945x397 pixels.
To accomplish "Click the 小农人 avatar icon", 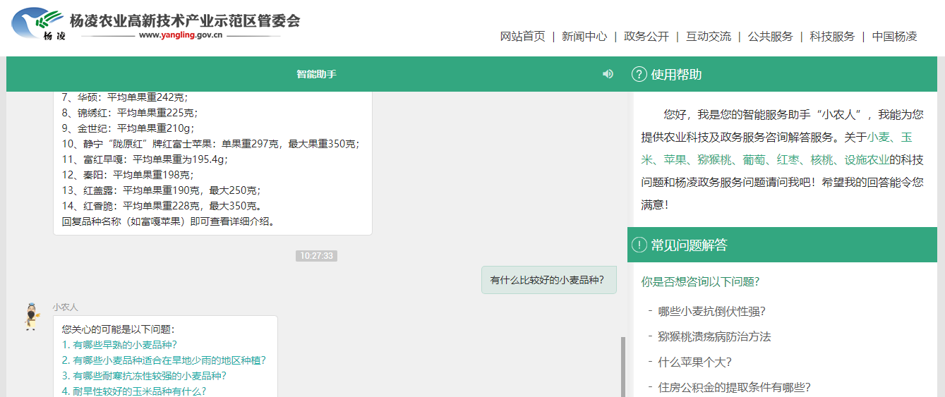I will [31, 317].
